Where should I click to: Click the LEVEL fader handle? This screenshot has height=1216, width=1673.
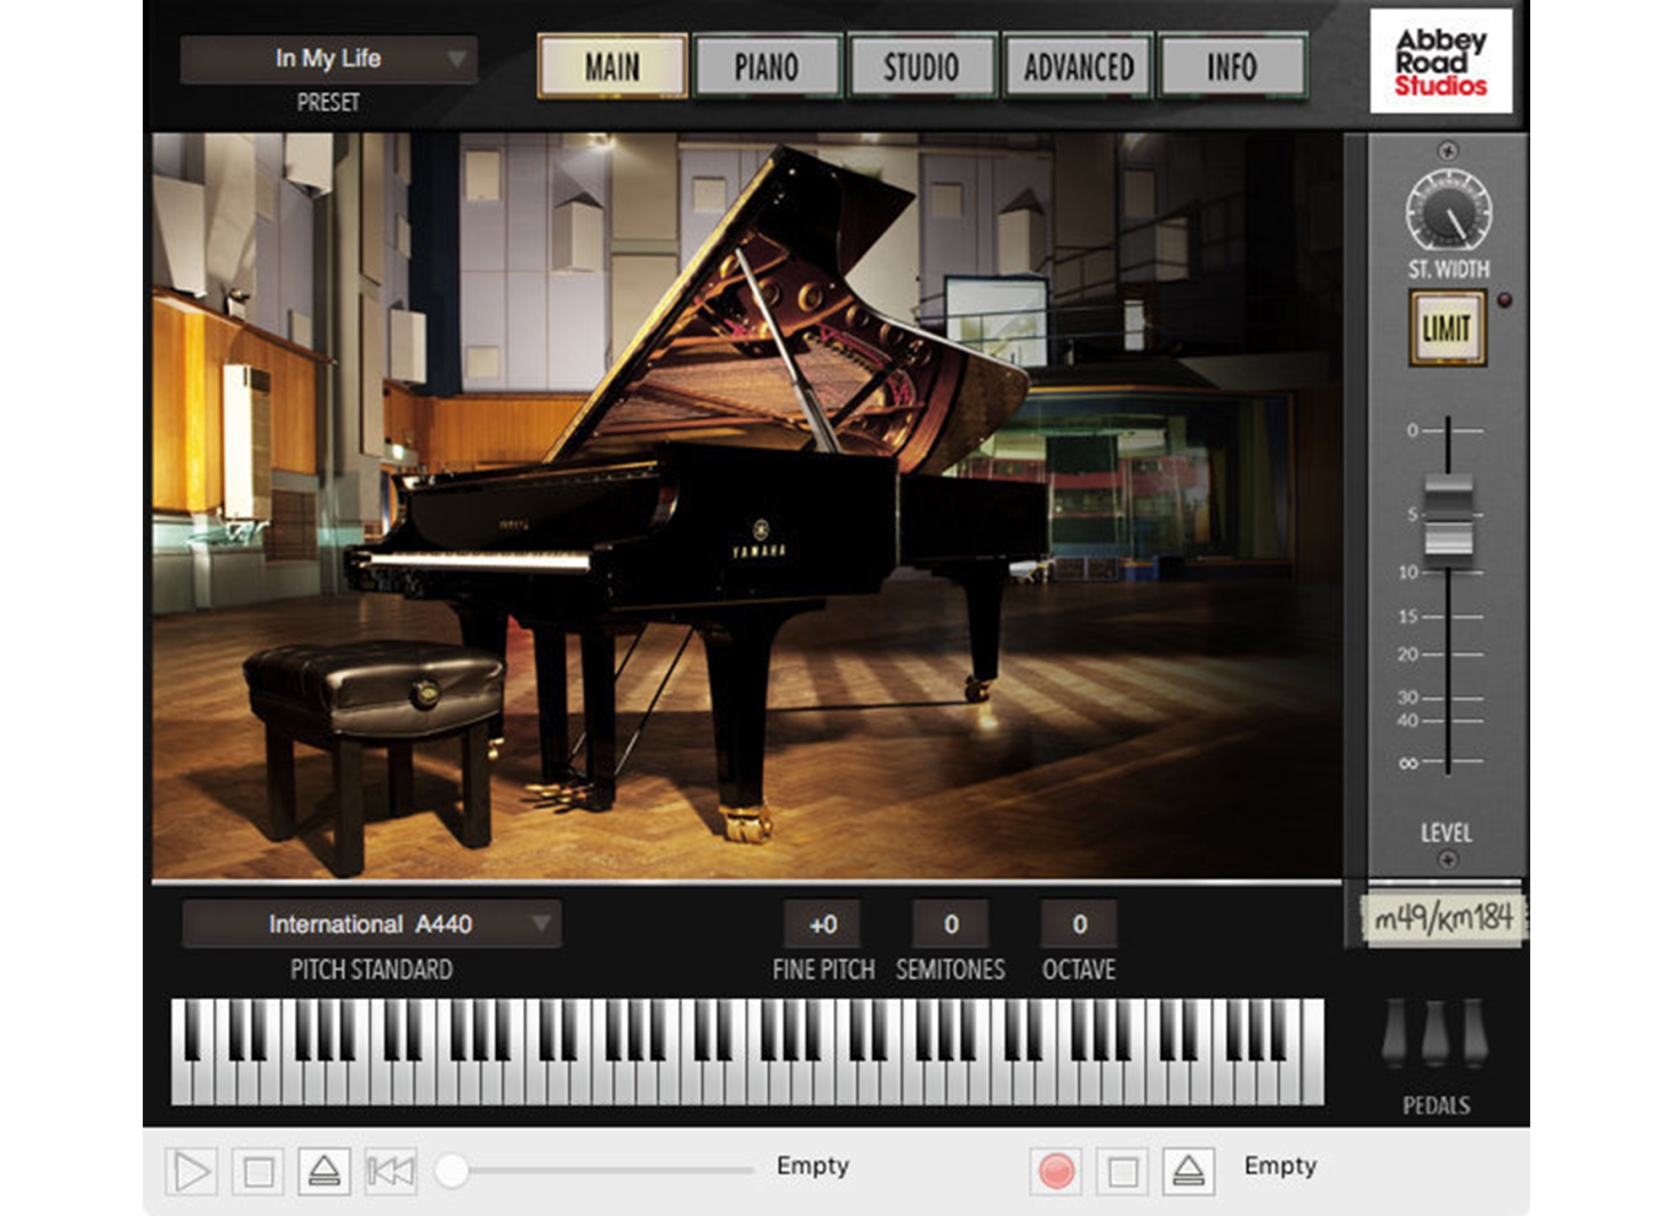1448,515
